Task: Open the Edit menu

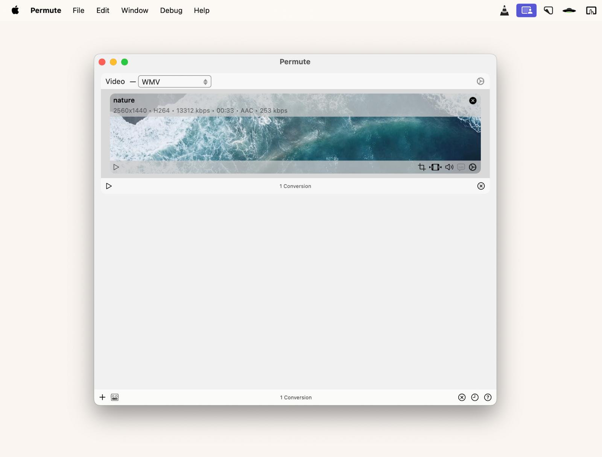Action: point(103,11)
